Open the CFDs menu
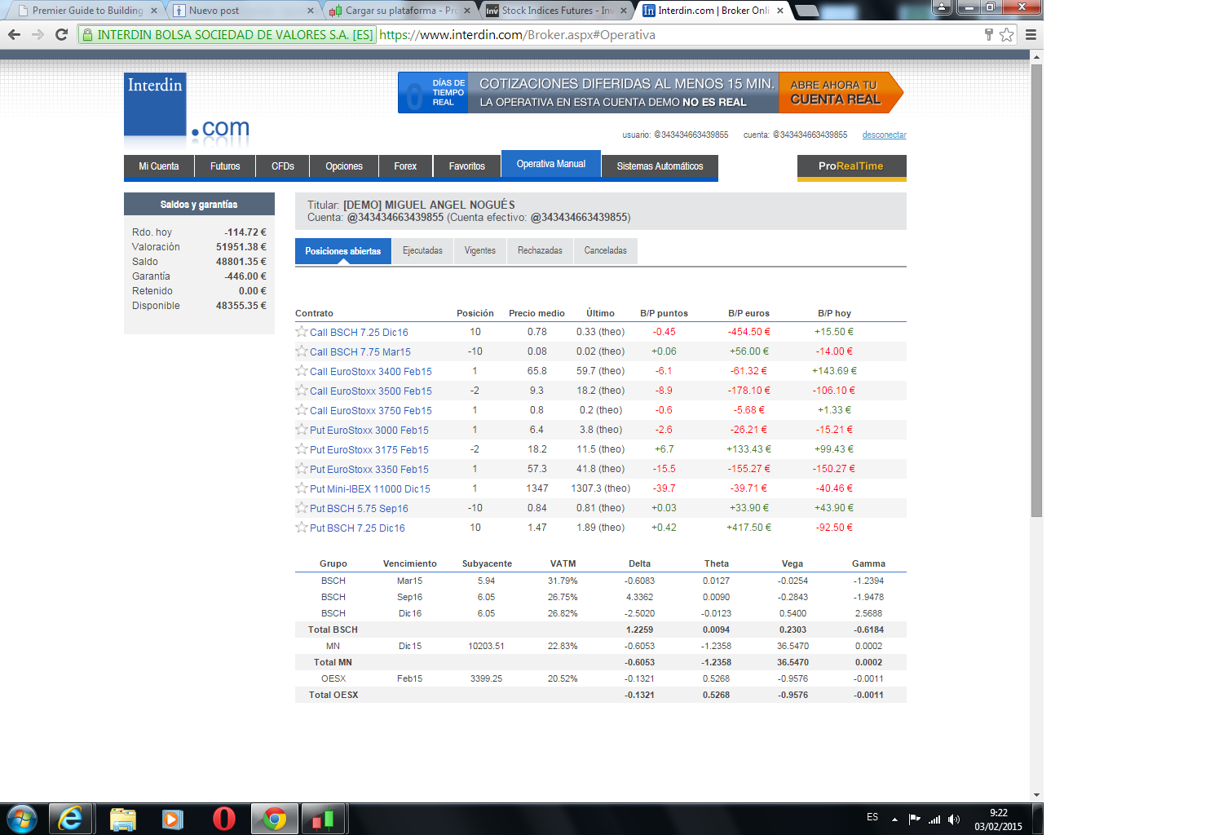Image resolution: width=1223 pixels, height=835 pixels. coord(283,166)
